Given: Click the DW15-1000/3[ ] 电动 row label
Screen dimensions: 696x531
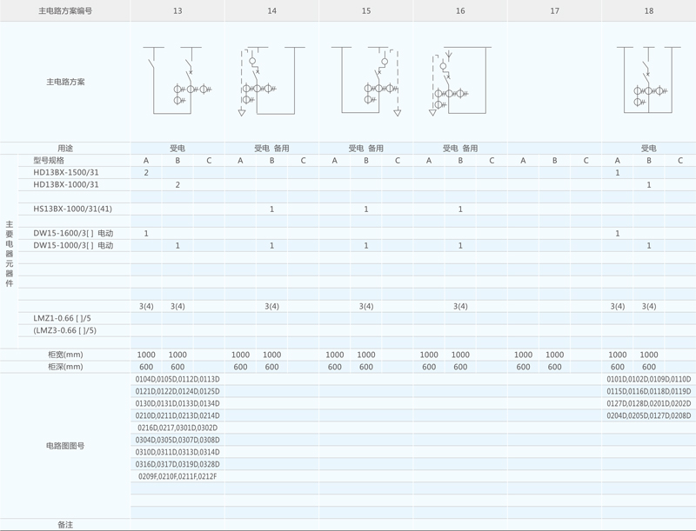Looking at the screenshot, I should (x=73, y=245).
